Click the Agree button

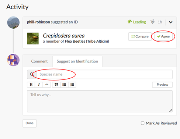(x=163, y=36)
